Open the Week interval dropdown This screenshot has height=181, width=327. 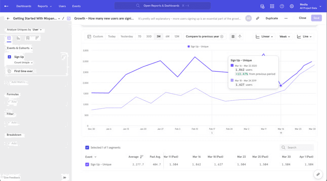[x=284, y=36]
